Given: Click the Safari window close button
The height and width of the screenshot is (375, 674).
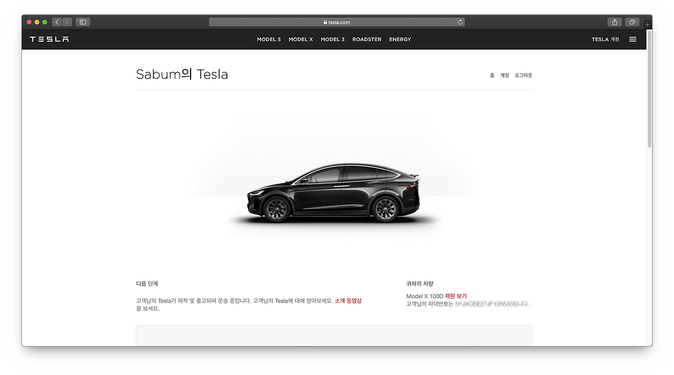Looking at the screenshot, I should coord(29,22).
